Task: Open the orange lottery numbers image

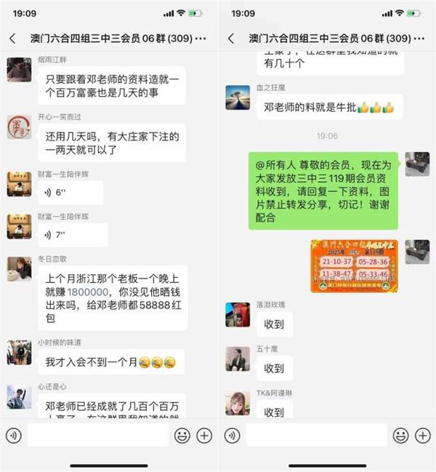Action: coord(354,266)
